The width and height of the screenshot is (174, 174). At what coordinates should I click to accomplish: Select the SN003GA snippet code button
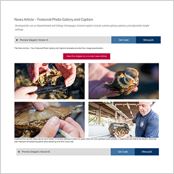pos(147,152)
